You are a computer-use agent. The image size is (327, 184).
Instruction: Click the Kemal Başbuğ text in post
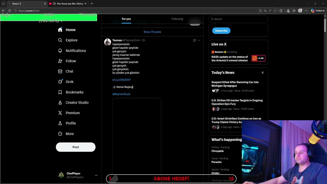tap(125, 87)
